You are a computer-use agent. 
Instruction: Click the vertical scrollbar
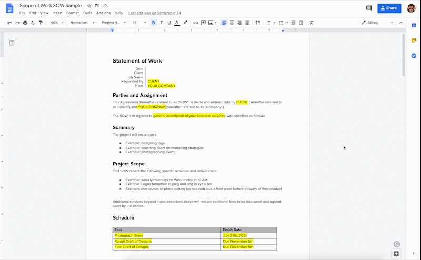click(403, 55)
